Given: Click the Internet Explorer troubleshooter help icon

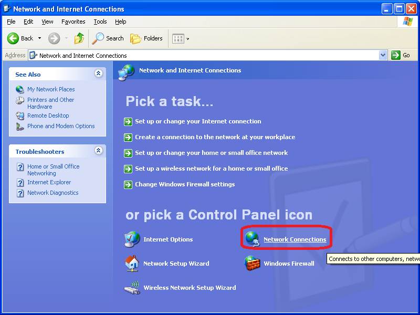Looking at the screenshot, I should [x=20, y=183].
